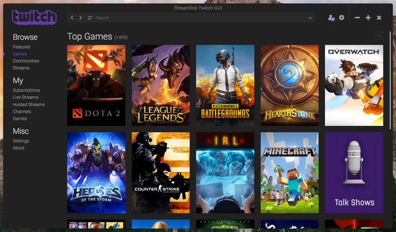Show Live Streams under My
The height and width of the screenshot is (232, 396).
pos(26,97)
